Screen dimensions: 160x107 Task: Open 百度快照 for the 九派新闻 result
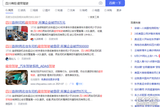coord(53,39)
